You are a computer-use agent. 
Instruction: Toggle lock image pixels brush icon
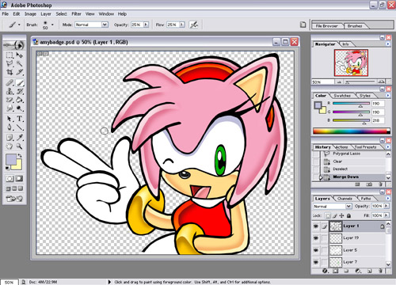click(335, 215)
